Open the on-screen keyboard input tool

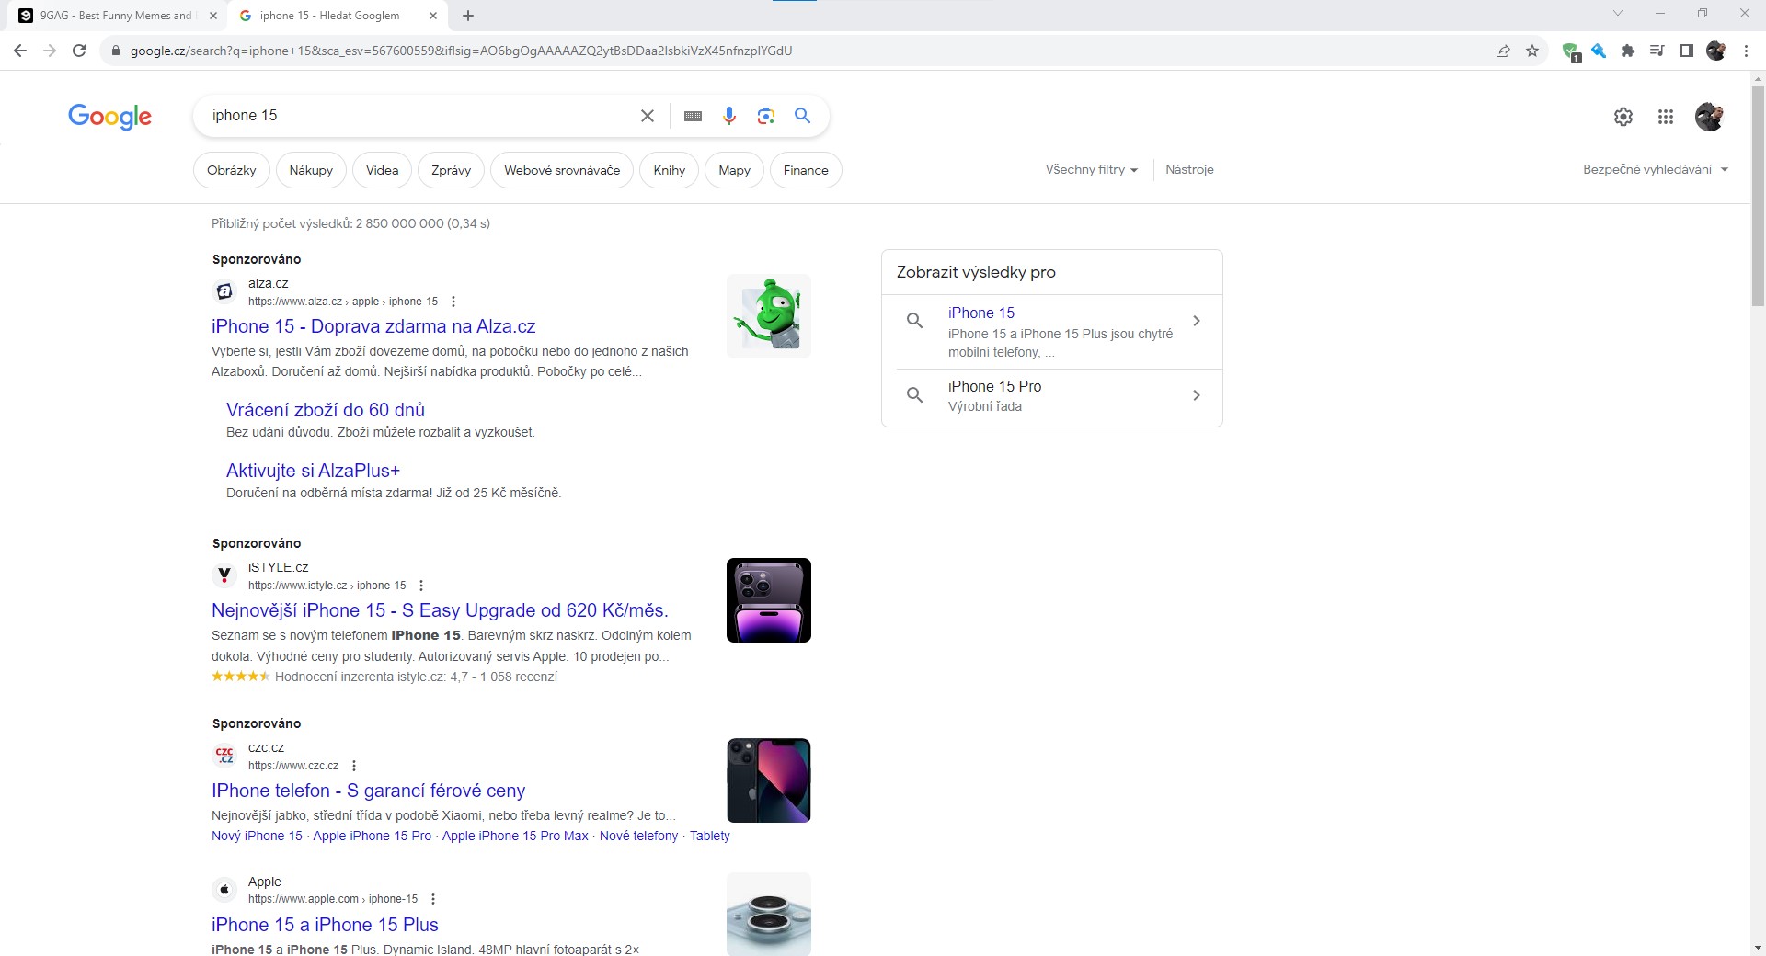pos(693,116)
